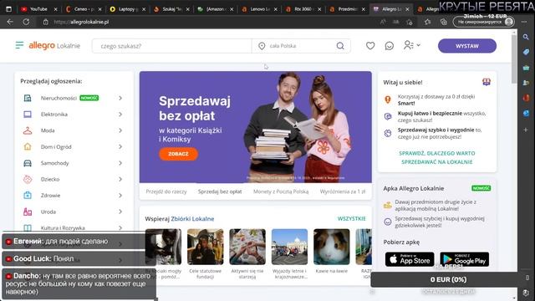Expand the Dom i Ogród chevron
Image resolution: width=535 pixels, height=301 pixels.
pyautogui.click(x=120, y=147)
